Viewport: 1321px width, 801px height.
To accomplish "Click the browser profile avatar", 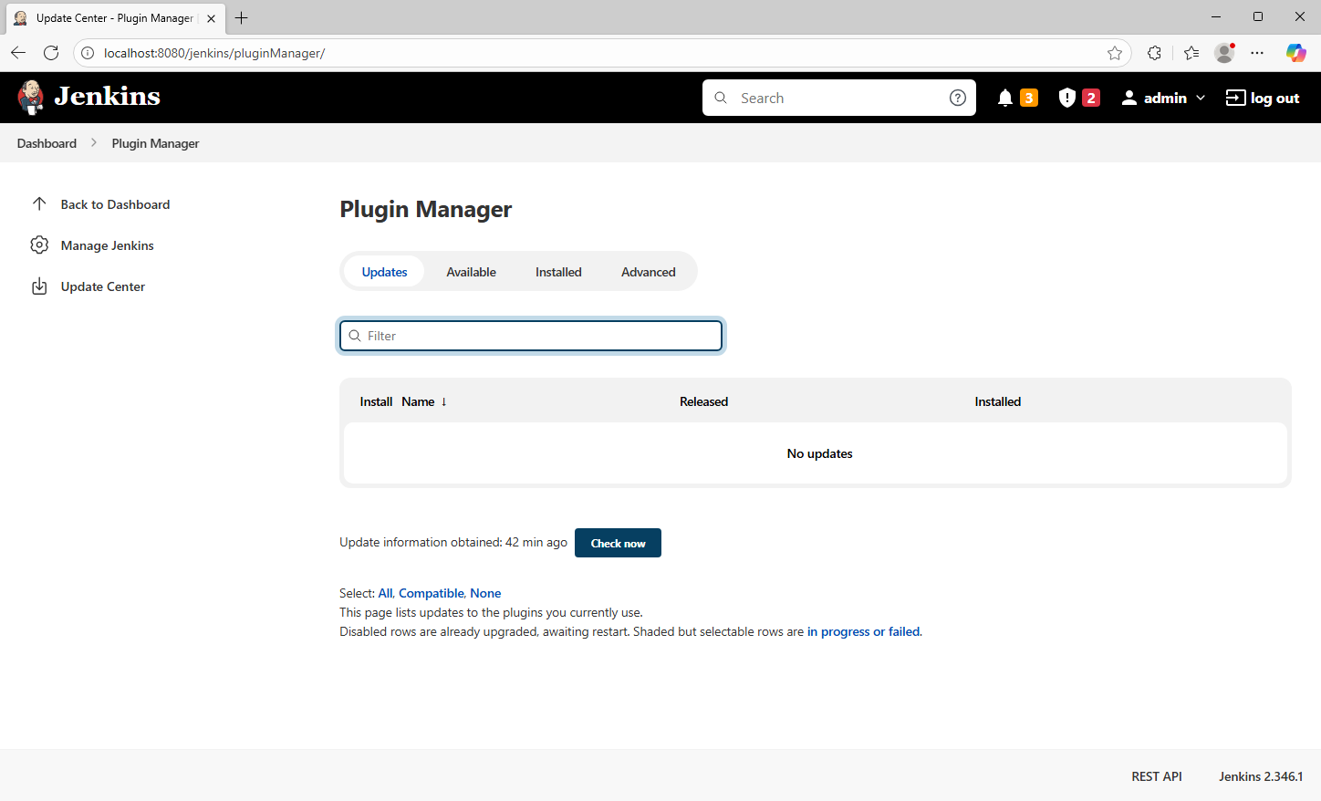I will click(1224, 53).
